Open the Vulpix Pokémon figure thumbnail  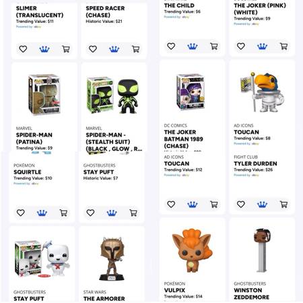(192, 250)
